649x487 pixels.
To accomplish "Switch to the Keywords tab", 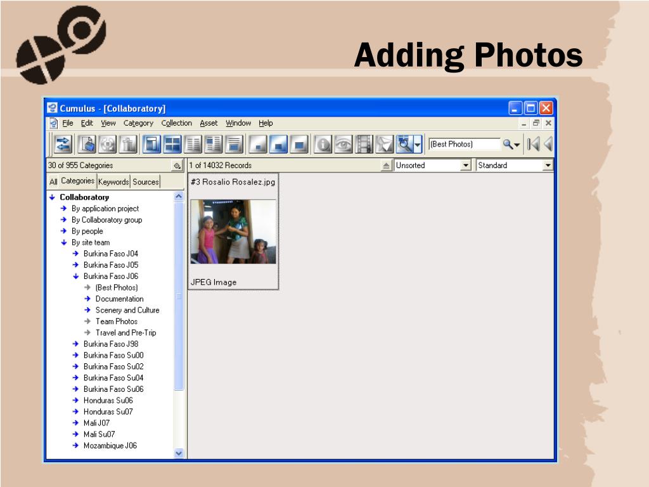I will click(x=113, y=181).
